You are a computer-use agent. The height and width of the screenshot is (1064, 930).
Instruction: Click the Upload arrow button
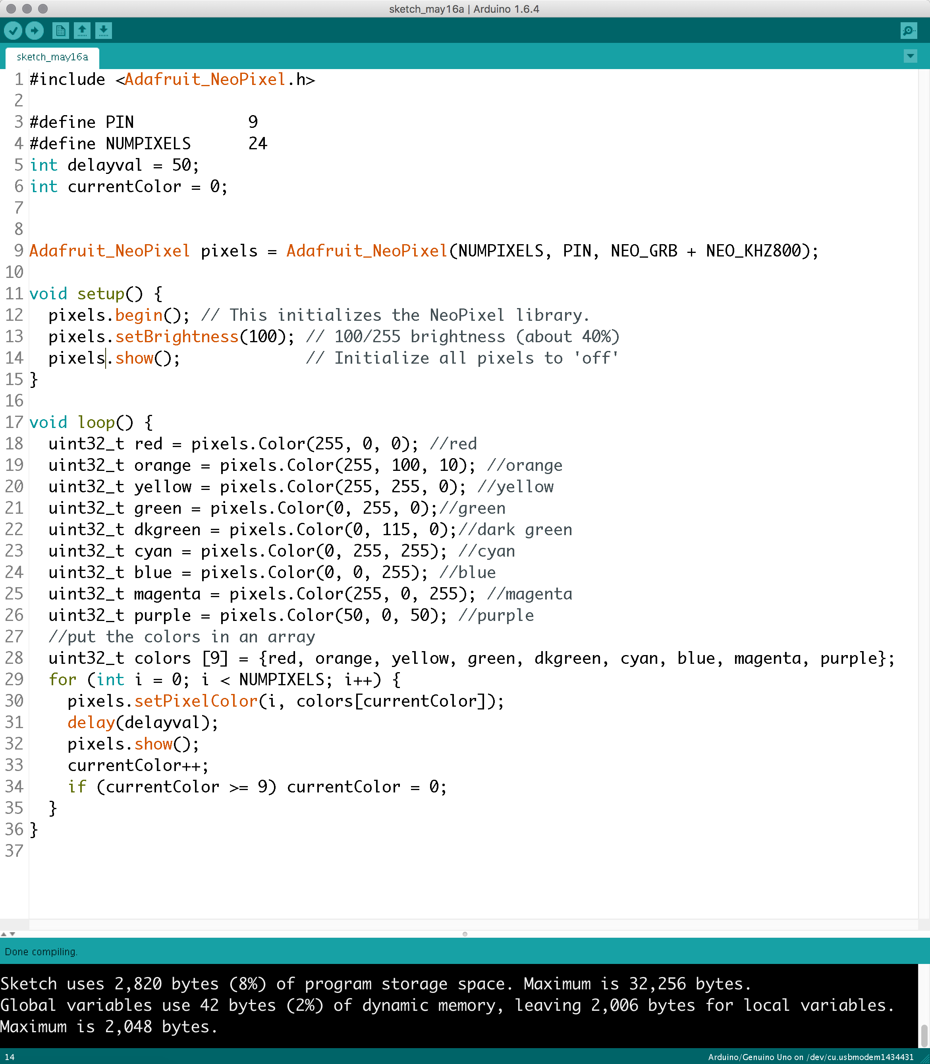click(34, 31)
